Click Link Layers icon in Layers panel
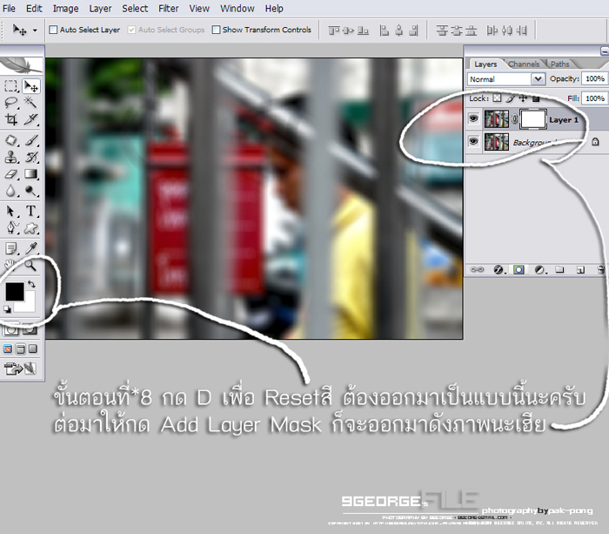 point(477,269)
